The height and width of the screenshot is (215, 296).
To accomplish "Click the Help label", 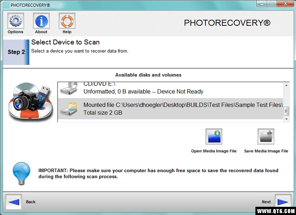I will (67, 32).
